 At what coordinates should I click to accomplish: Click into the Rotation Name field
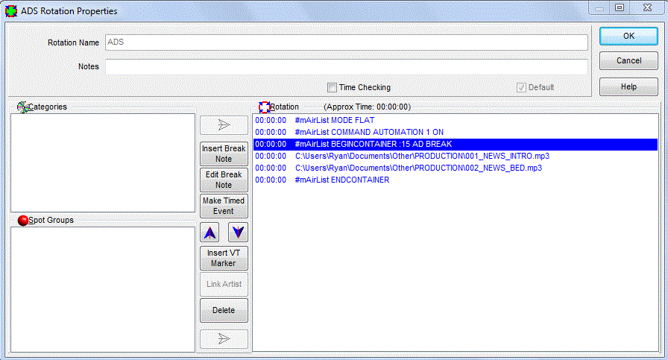(347, 42)
